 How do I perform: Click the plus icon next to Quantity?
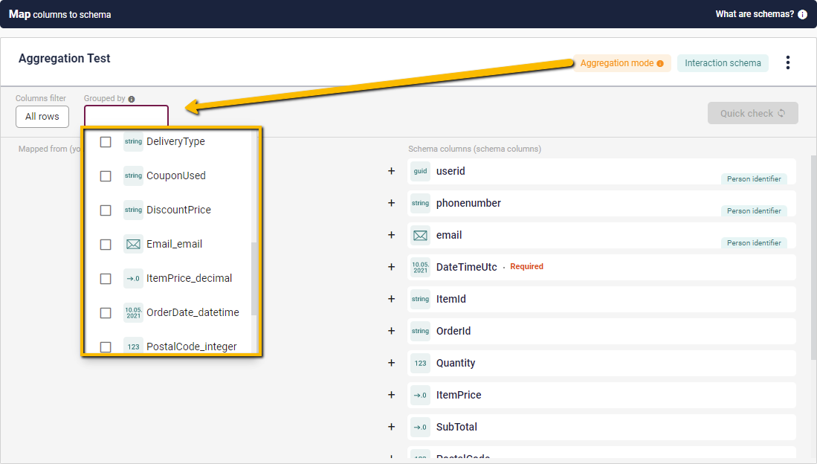click(x=392, y=363)
